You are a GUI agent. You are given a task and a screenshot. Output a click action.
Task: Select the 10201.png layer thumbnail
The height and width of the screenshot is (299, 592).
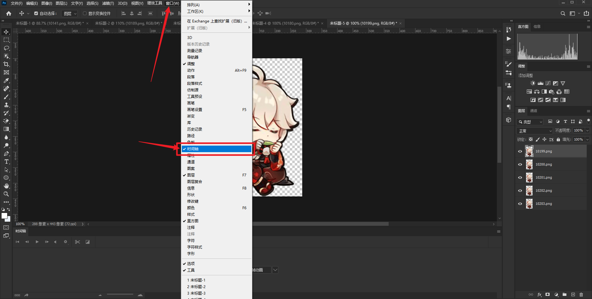point(529,177)
